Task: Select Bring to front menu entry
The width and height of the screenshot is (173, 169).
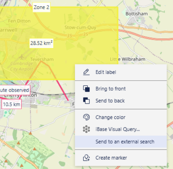Action: (x=121, y=89)
